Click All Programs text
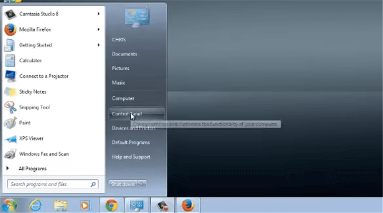This screenshot has height=213, width=383. 32,169
